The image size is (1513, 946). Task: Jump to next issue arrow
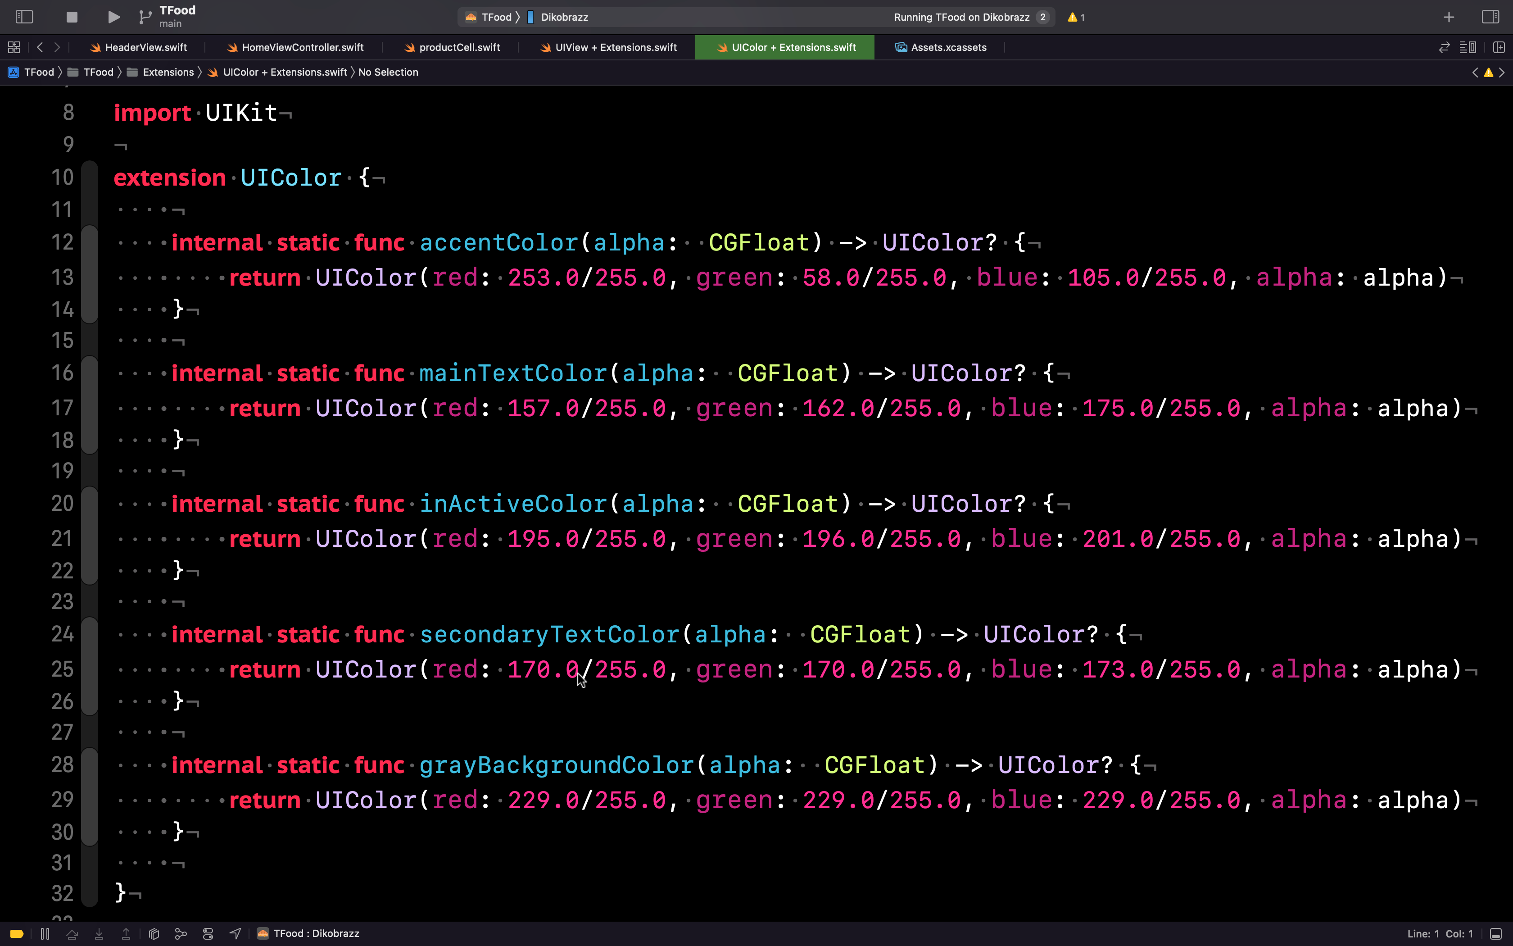point(1502,73)
